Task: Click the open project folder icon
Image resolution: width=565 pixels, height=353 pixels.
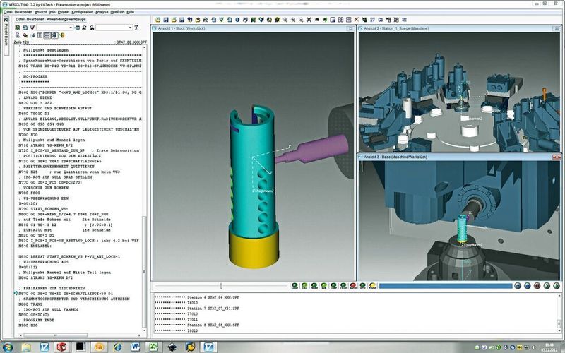Action: (x=174, y=20)
